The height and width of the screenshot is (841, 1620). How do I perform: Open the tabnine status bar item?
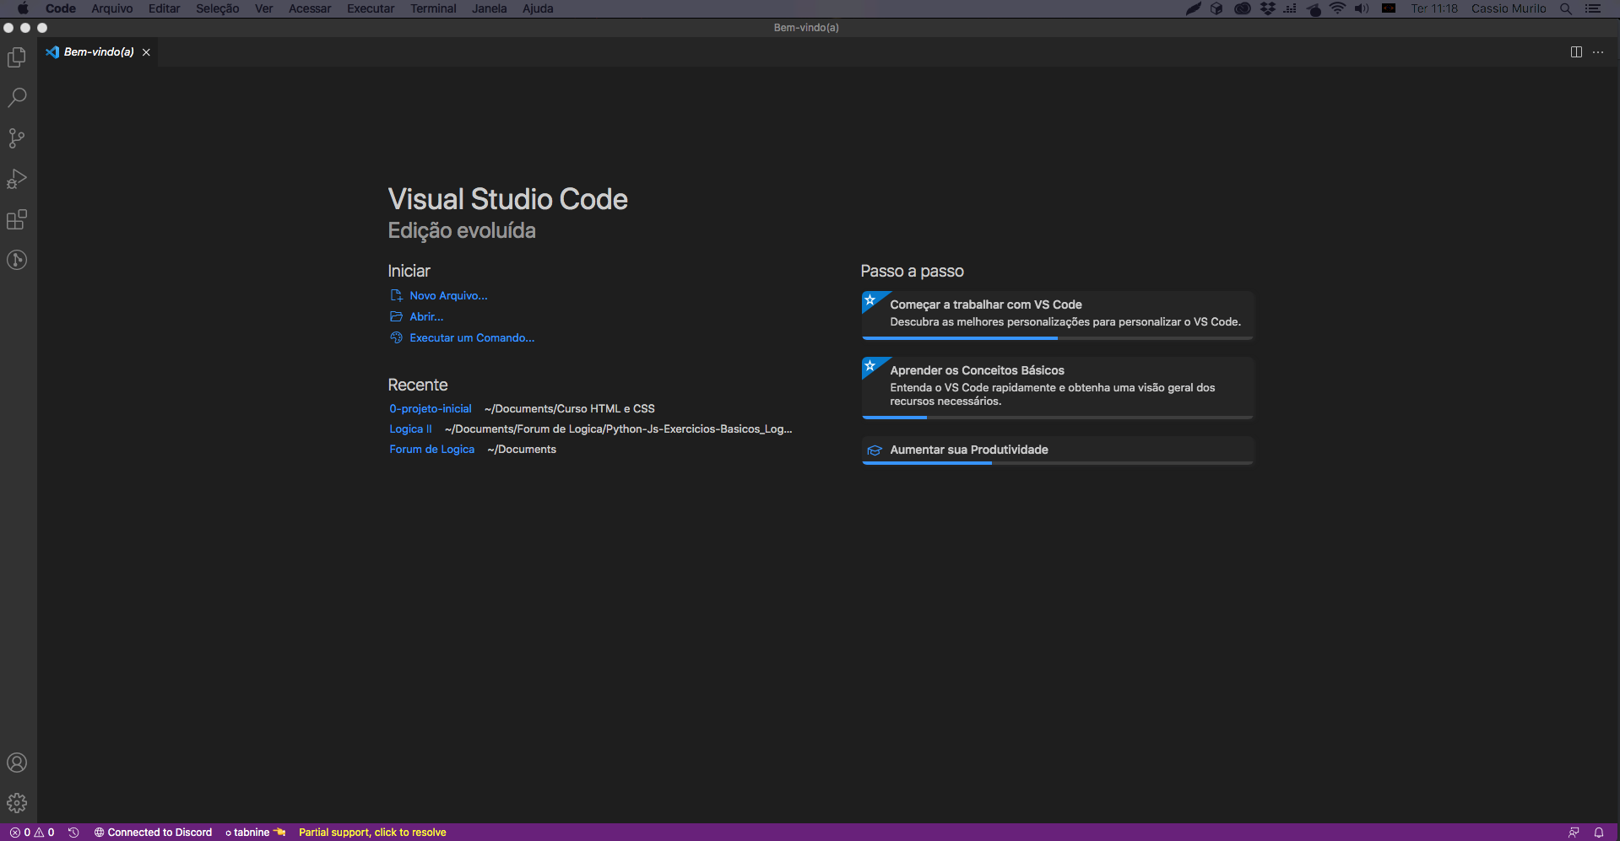click(x=256, y=833)
